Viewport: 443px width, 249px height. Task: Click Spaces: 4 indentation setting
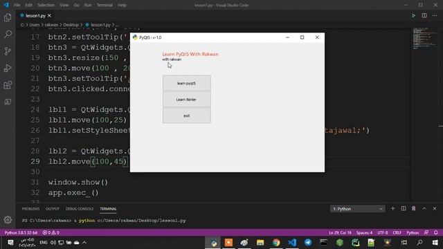click(364, 232)
